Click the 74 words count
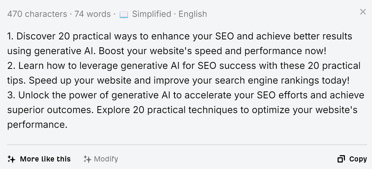Screen dimensions: 372x169 92,14
